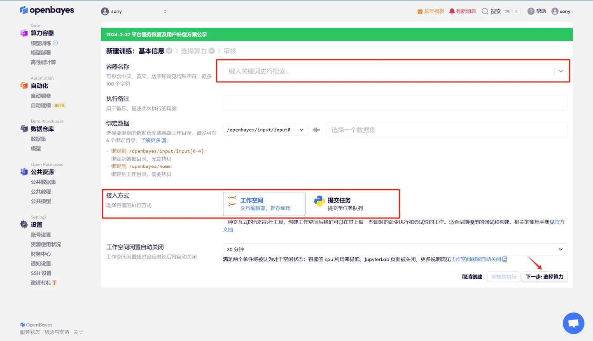593x341 pixels.
Task: Select the 公共资源 Open Resources icon
Action: pos(24,172)
